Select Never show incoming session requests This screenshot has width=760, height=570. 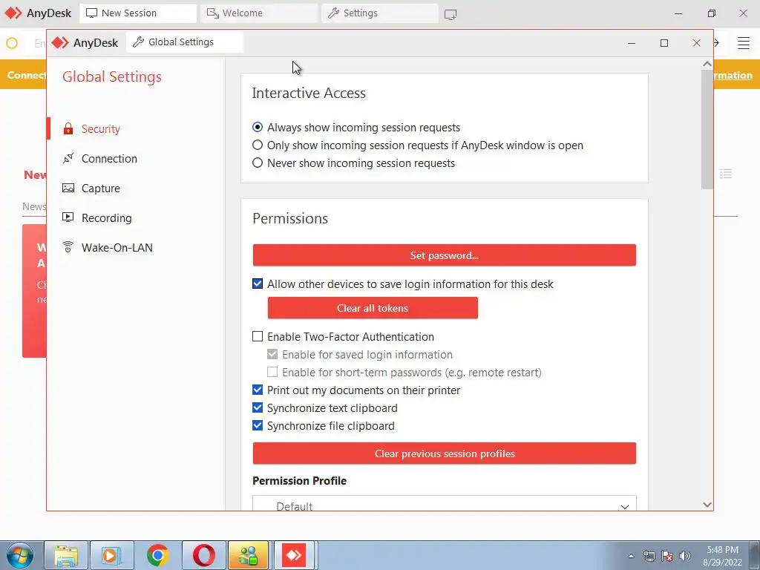258,163
